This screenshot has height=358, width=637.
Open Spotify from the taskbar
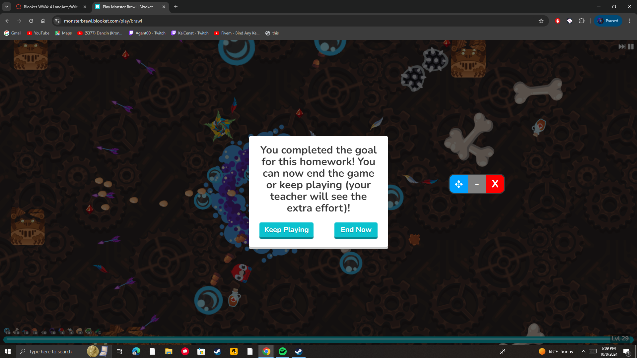tap(283, 351)
